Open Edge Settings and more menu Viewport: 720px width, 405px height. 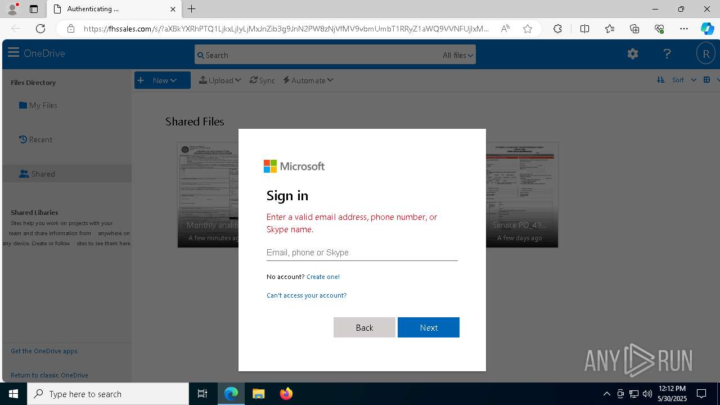coord(684,29)
